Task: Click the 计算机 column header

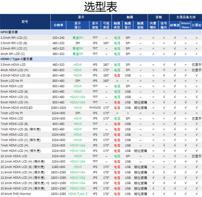Action: tap(196, 25)
